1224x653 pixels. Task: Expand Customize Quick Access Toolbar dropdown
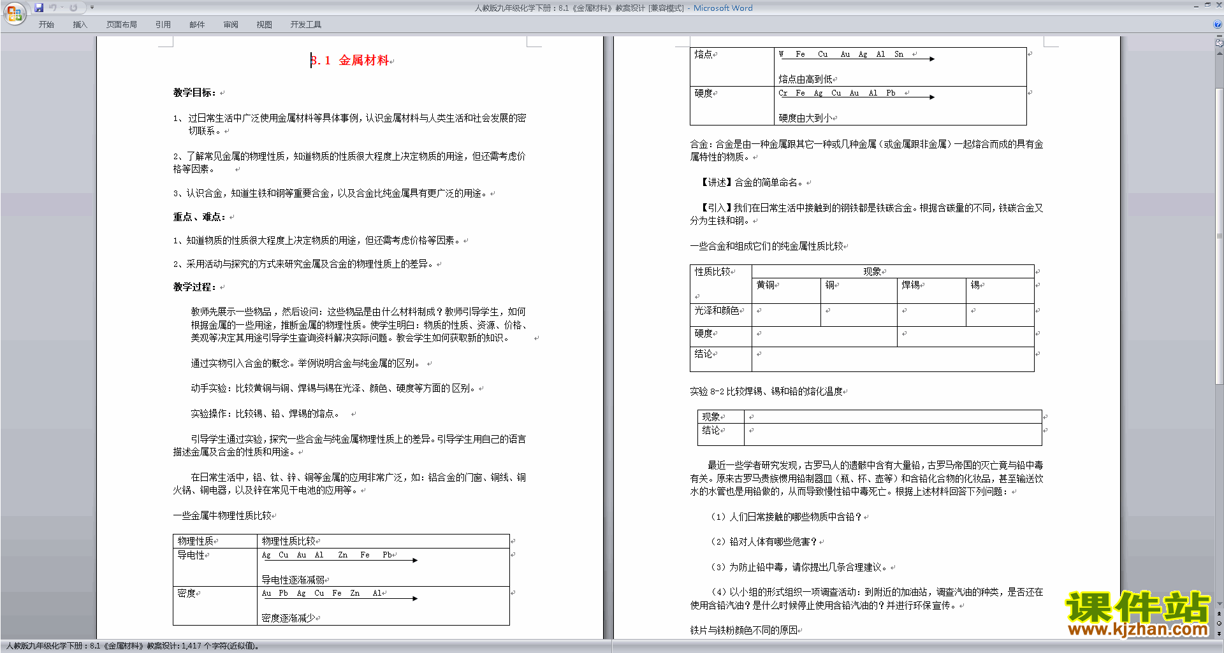(92, 8)
